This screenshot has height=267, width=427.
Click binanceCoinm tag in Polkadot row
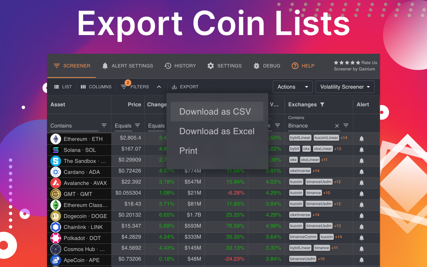coord(303,237)
